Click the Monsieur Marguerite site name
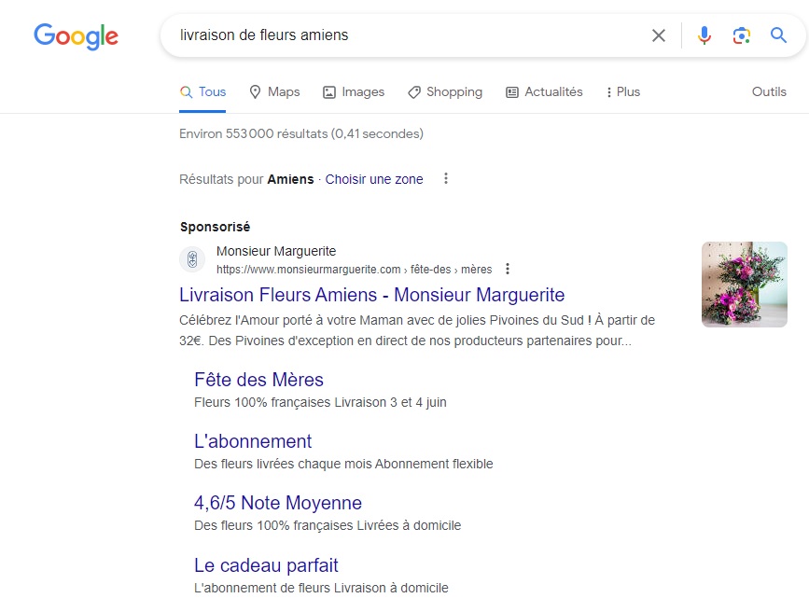The width and height of the screenshot is (809, 612). (x=276, y=251)
